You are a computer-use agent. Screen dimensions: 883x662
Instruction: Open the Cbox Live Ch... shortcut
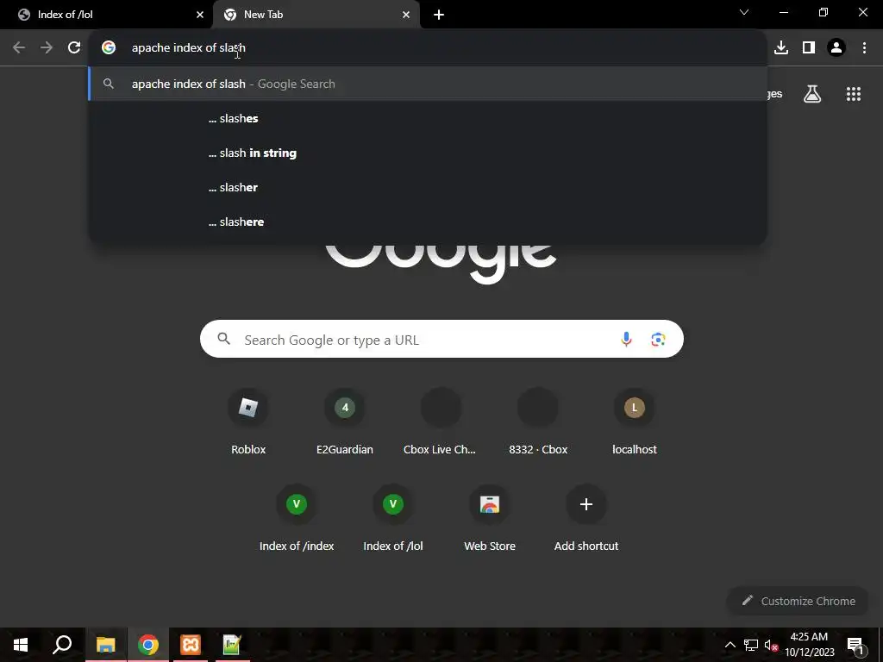pyautogui.click(x=441, y=421)
